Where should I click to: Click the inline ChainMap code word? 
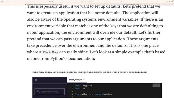click(x=50, y=52)
